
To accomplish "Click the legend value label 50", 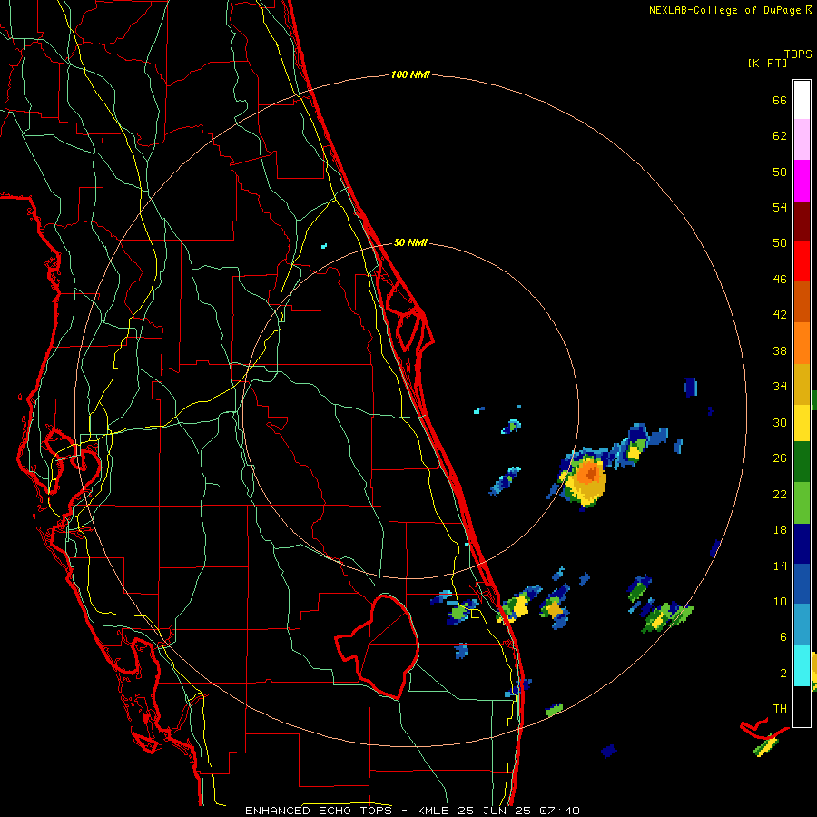I will click(x=780, y=242).
